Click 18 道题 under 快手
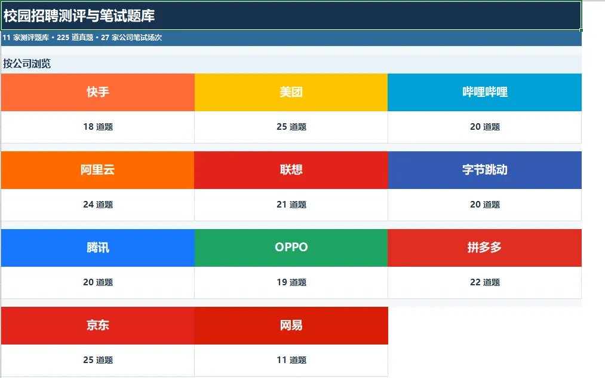The height and width of the screenshot is (378, 605). 97,127
